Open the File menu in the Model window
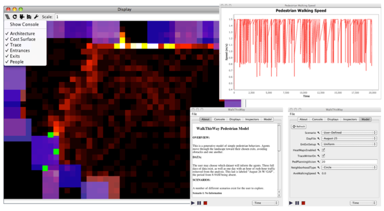 pos(292,114)
